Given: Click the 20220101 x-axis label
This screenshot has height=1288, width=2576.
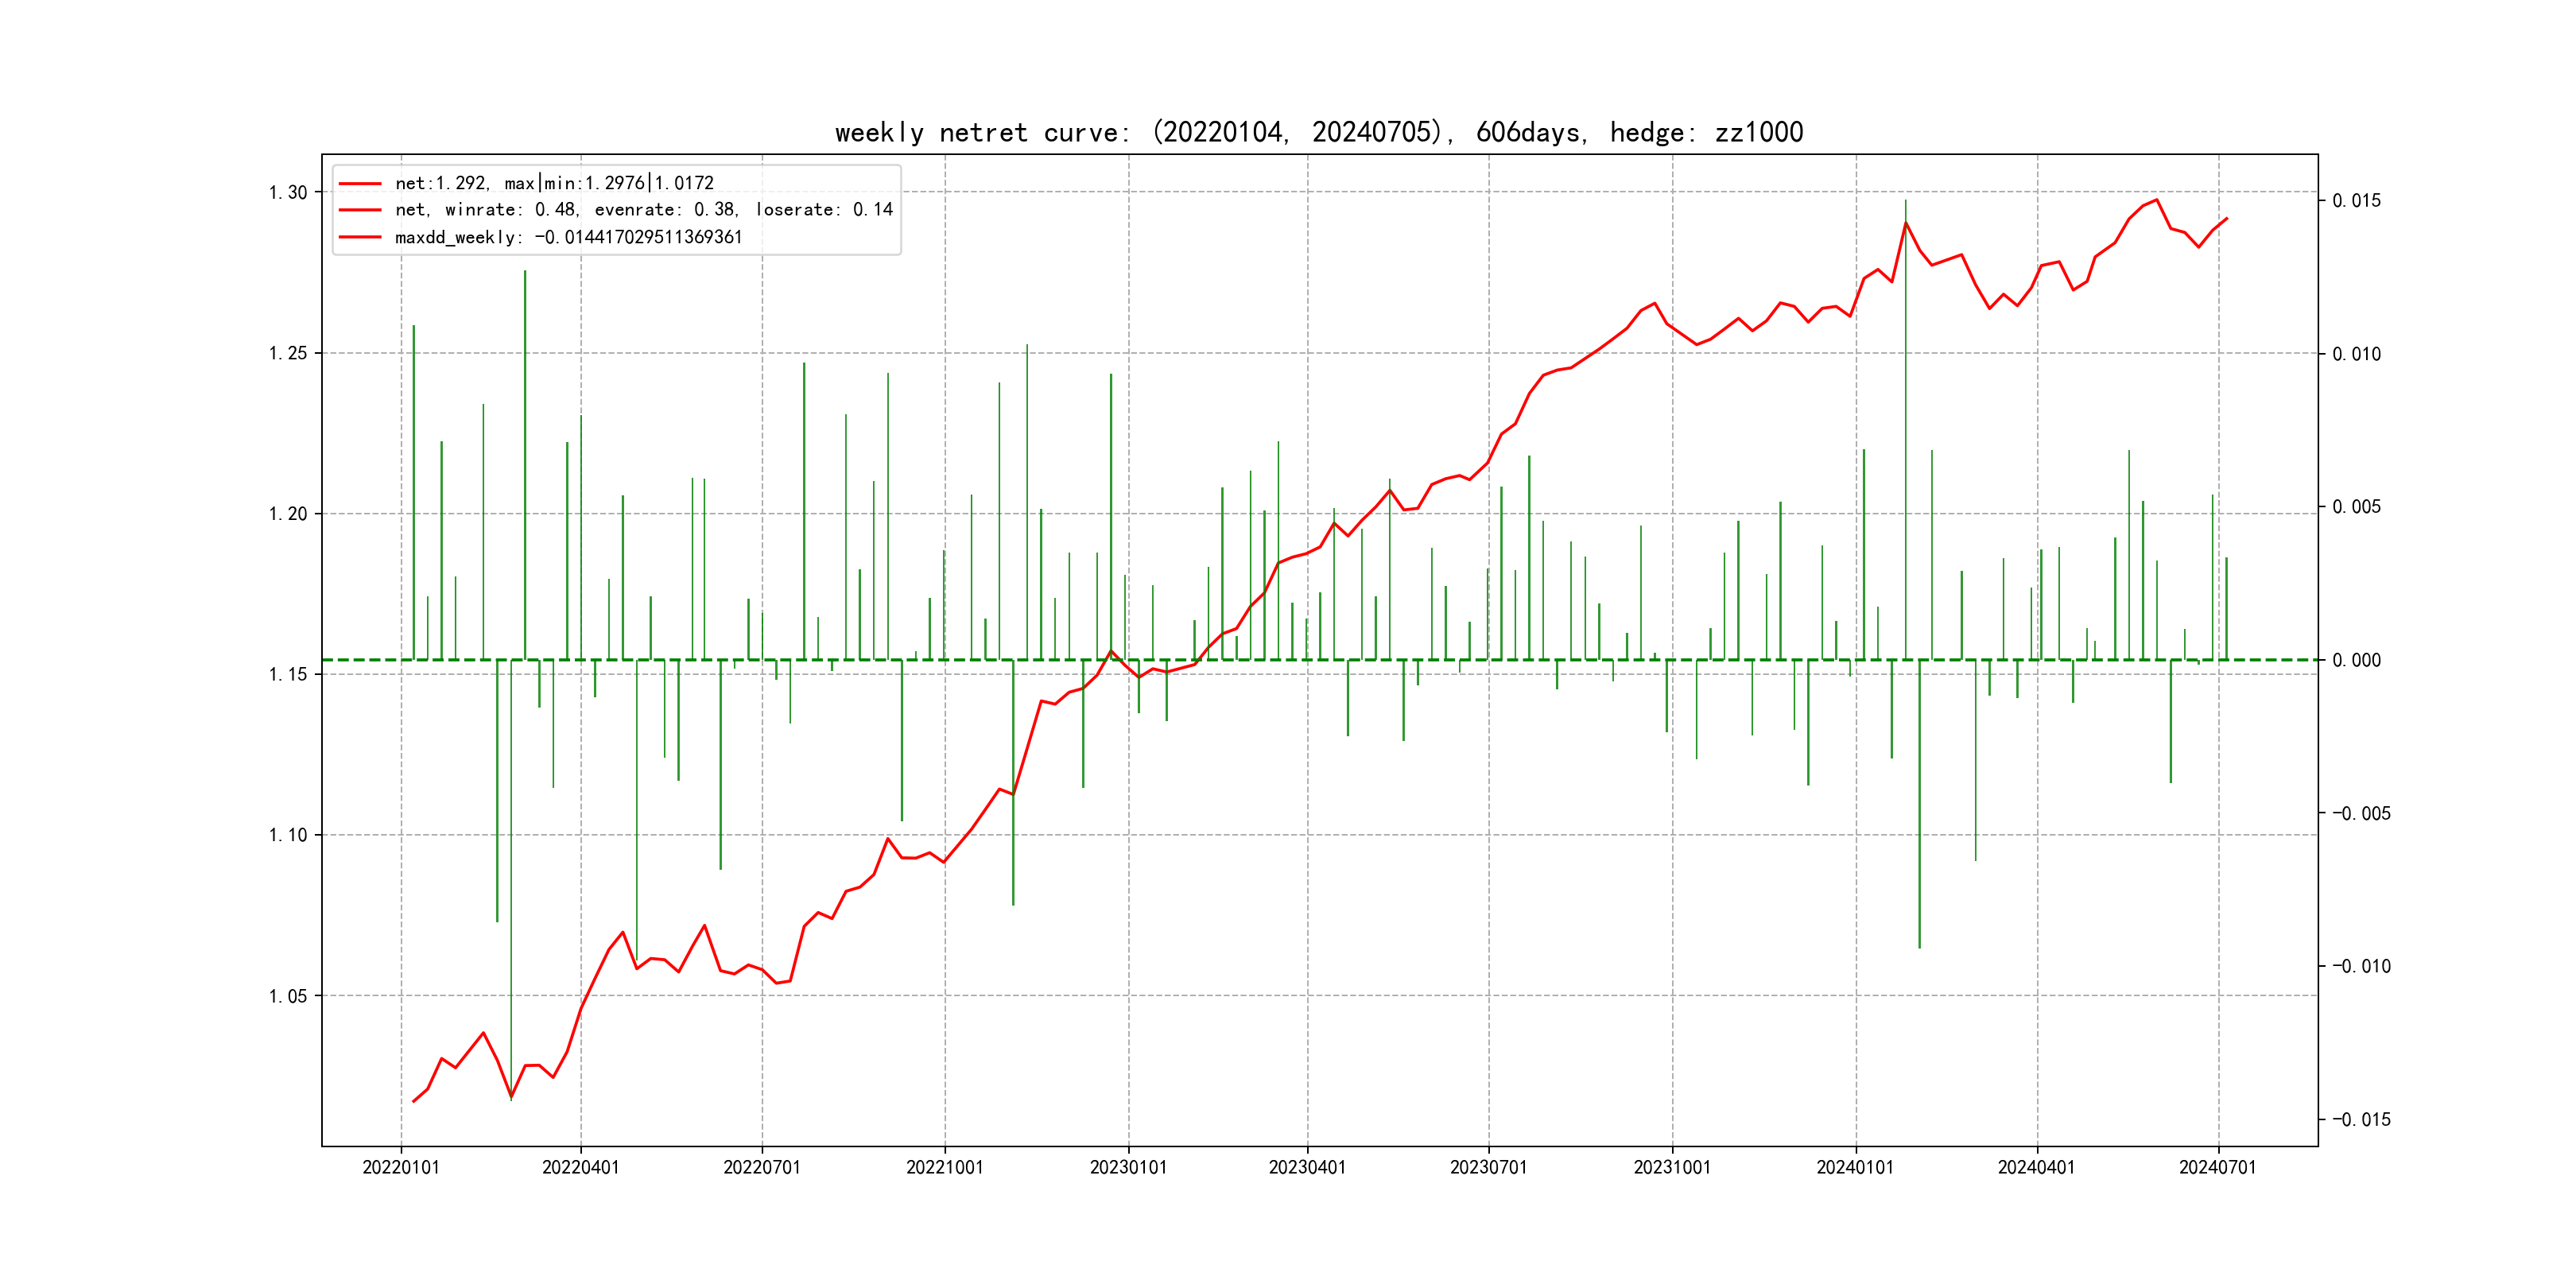Looking at the screenshot, I should 401,1167.
